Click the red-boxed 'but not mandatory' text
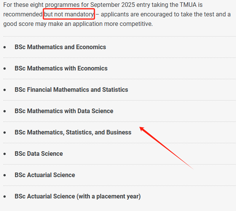This screenshot has height=211, width=236. 69,14
